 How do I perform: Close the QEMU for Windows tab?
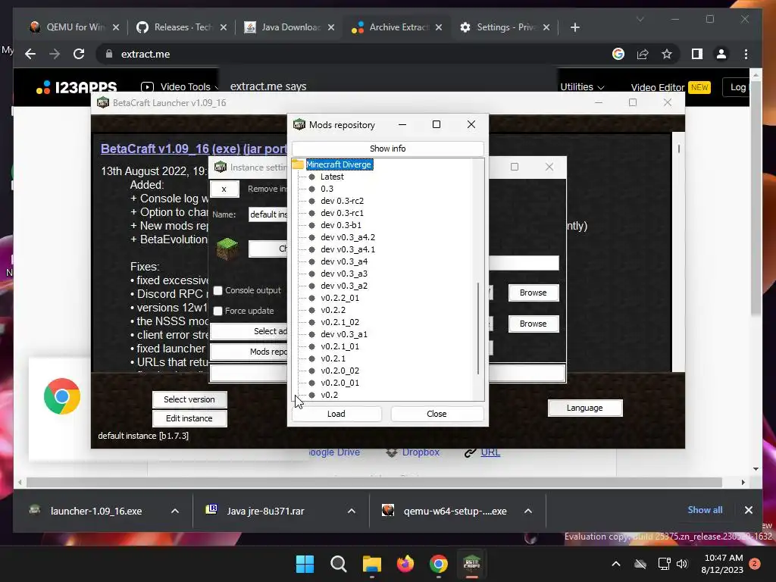click(116, 27)
